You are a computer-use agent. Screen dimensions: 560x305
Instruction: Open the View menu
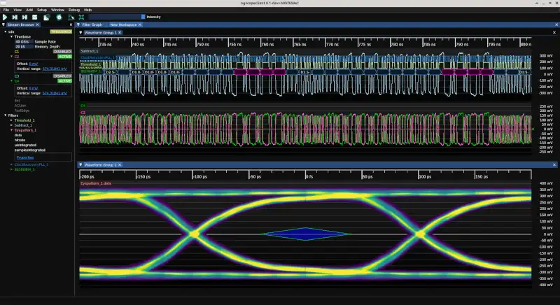coord(17,10)
